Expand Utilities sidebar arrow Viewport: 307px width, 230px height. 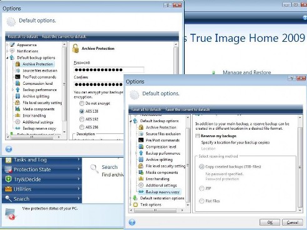click(x=79, y=189)
